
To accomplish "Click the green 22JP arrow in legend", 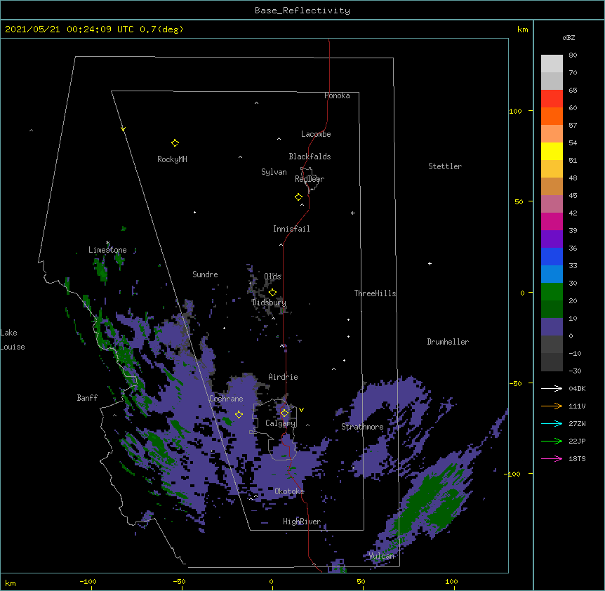I will pos(552,441).
